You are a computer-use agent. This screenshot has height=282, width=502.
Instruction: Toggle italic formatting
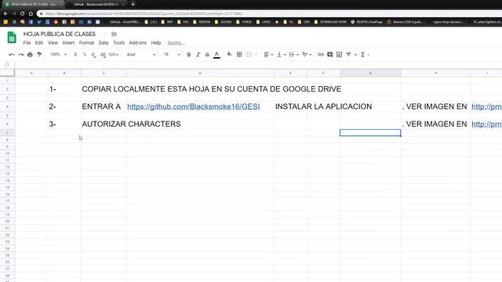pos(198,55)
